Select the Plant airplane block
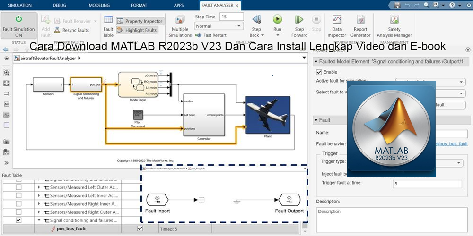The height and width of the screenshot is (236, 473). coord(268,115)
